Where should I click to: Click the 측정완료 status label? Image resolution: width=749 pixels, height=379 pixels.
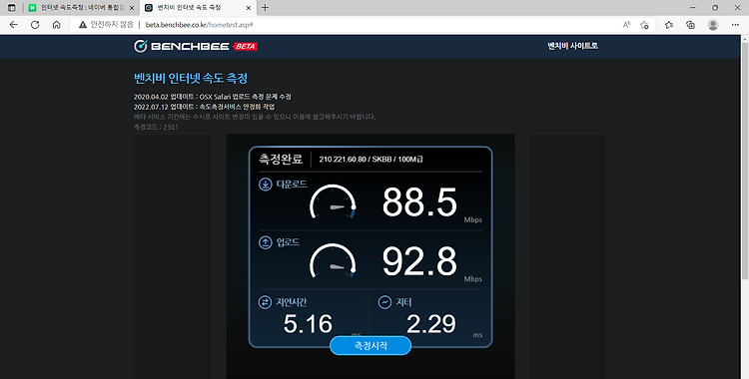281,159
